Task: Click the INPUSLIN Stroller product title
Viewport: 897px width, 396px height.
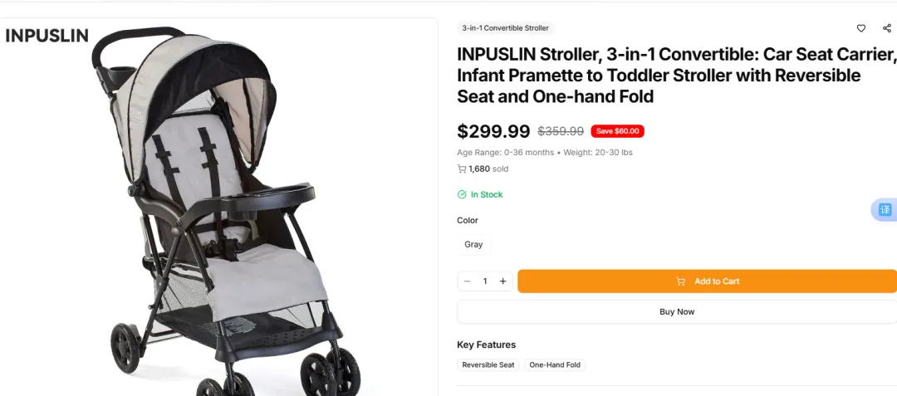Action: click(x=673, y=76)
